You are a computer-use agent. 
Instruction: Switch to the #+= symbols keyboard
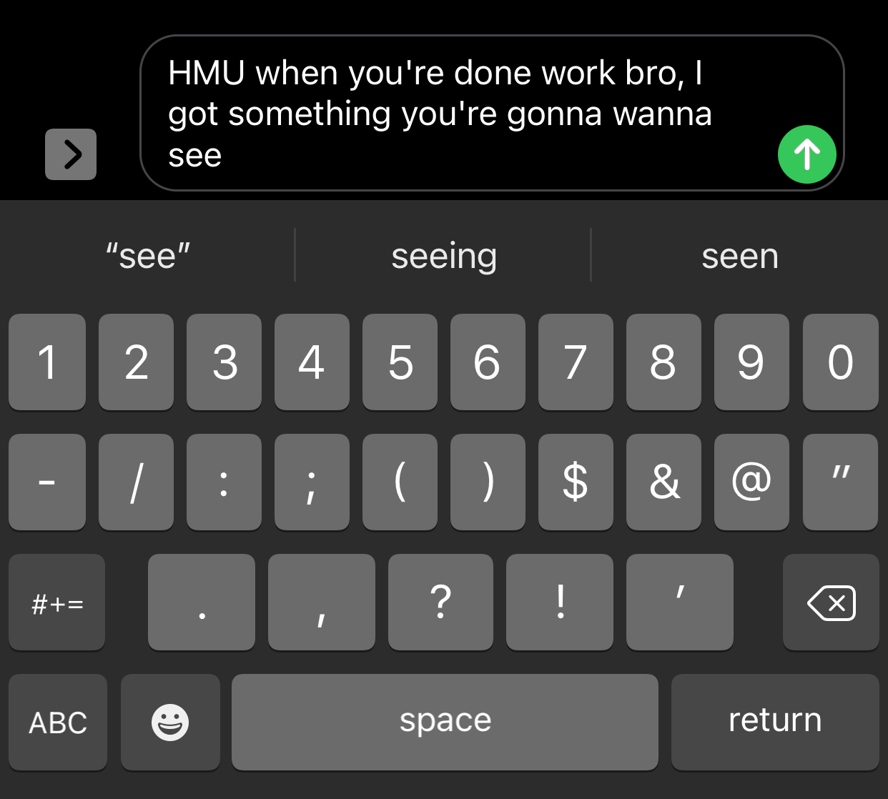point(57,602)
